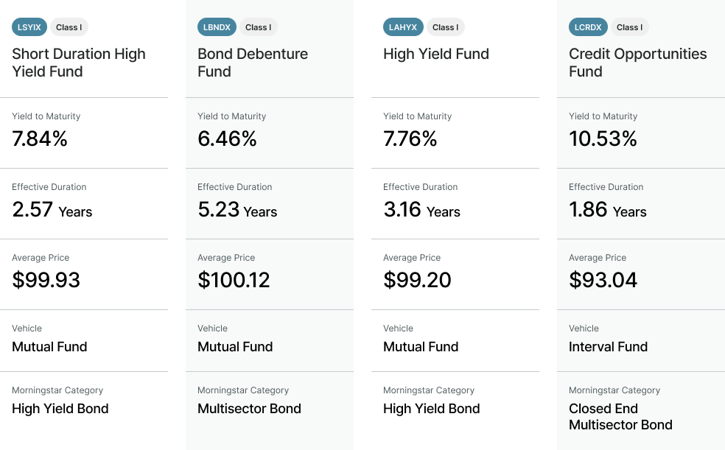This screenshot has height=450, width=725.
Task: Select the Class I badge beside LAHYX
Action: [x=444, y=27]
